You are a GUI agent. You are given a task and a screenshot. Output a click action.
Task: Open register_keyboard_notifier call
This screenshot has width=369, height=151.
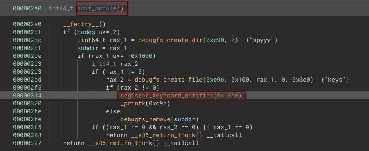point(167,96)
